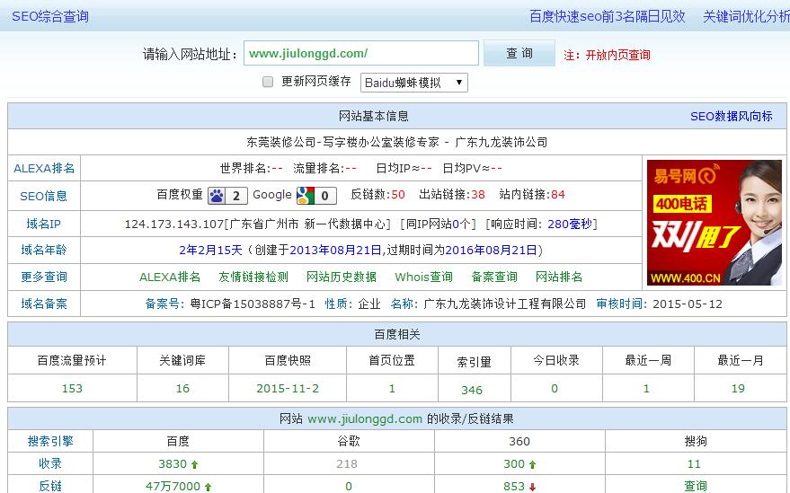790x493 pixels.
Task: Click the website URL input field
Action: click(x=360, y=54)
